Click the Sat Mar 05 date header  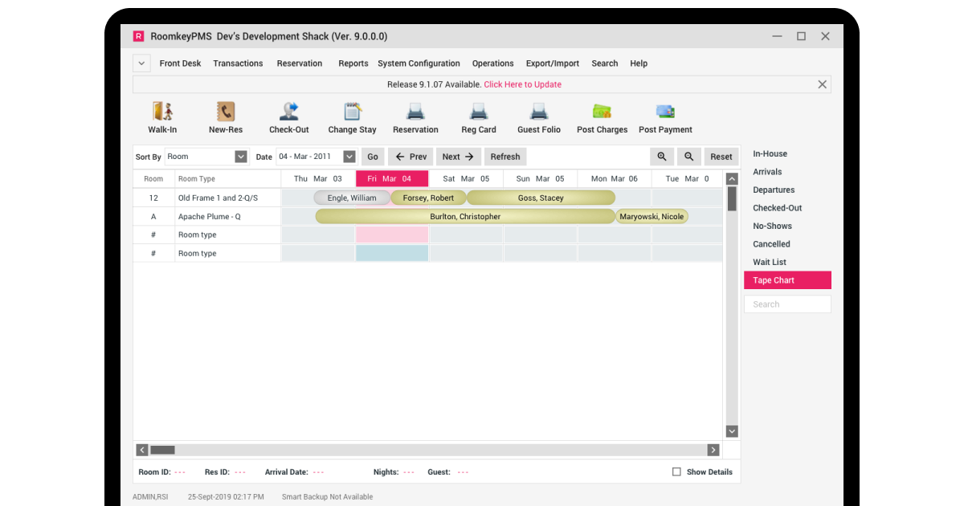click(x=466, y=178)
